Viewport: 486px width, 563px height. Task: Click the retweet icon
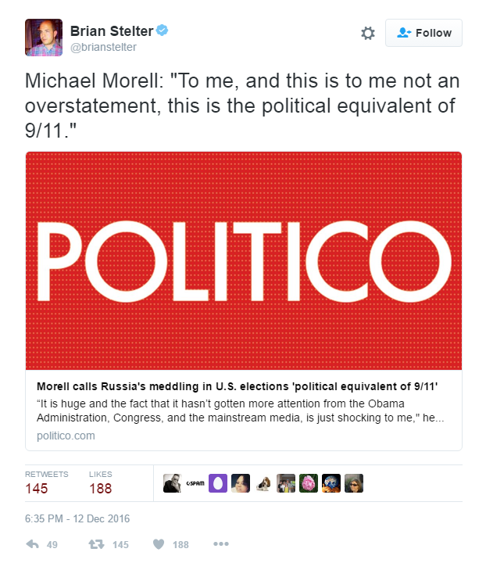coord(96,544)
